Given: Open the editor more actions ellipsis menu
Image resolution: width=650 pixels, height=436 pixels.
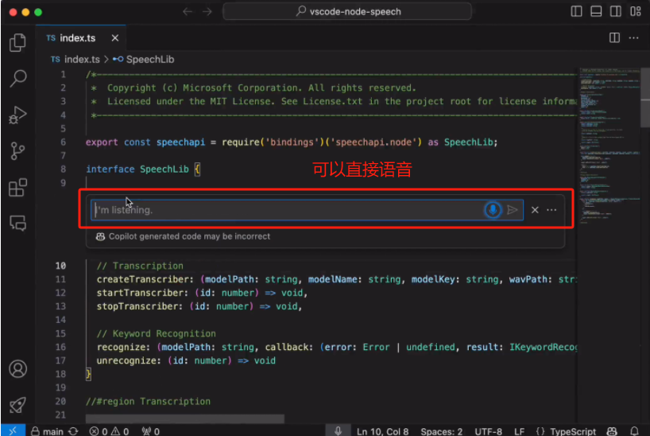Looking at the screenshot, I should (633, 38).
